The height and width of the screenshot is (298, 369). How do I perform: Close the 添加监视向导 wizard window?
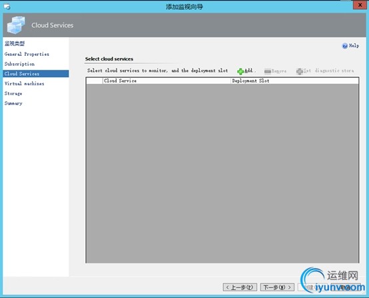click(360, 5)
